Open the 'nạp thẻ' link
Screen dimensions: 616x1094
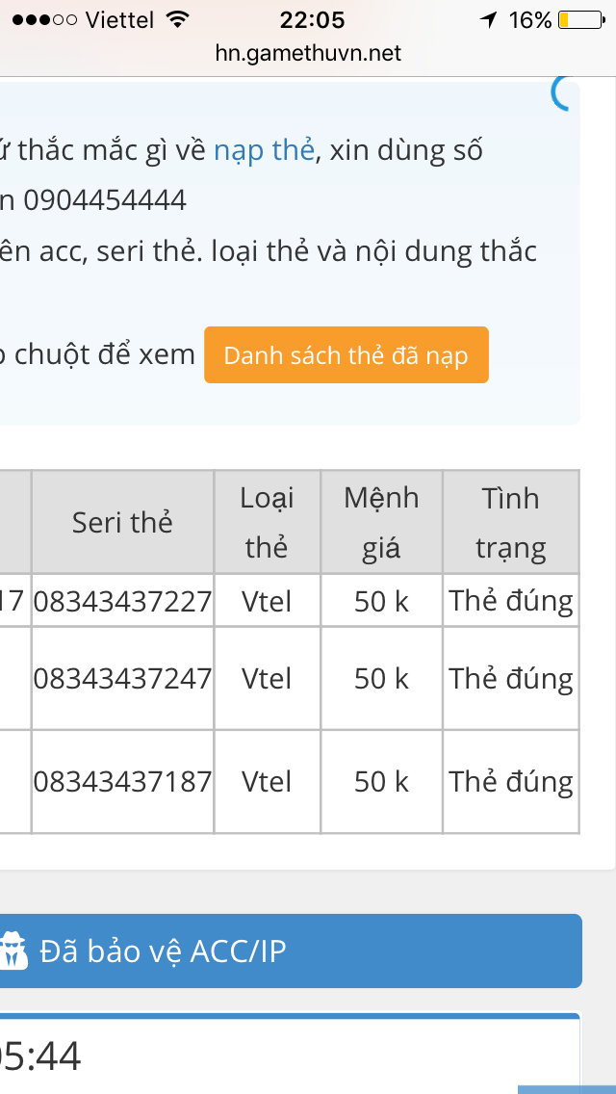click(x=264, y=150)
